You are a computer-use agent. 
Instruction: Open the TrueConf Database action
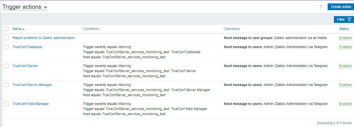pos(27,47)
